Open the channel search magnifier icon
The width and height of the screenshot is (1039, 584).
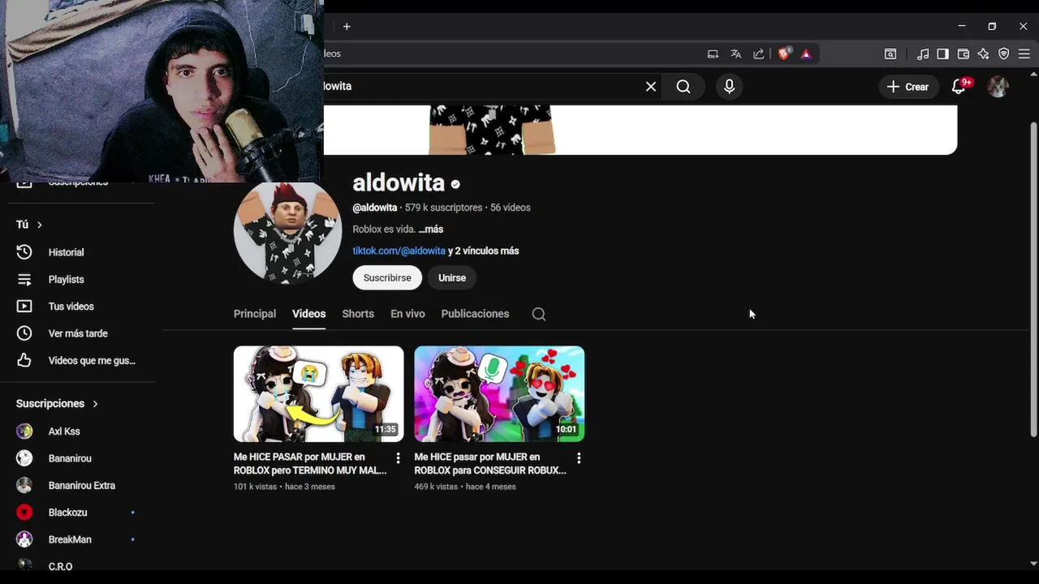539,314
